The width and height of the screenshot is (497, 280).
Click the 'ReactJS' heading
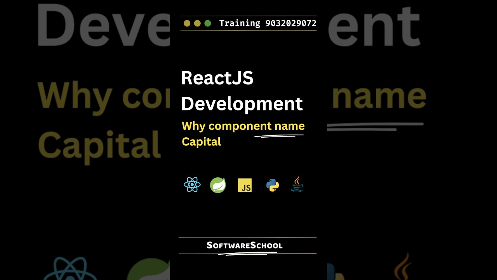coord(217,78)
